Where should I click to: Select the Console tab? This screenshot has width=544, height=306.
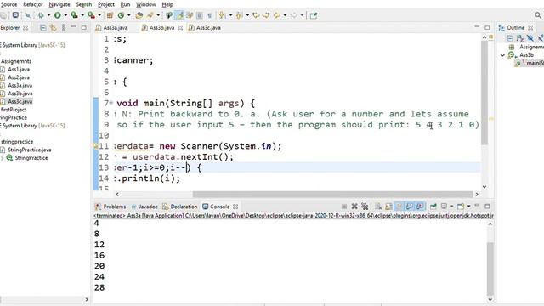[216, 207]
